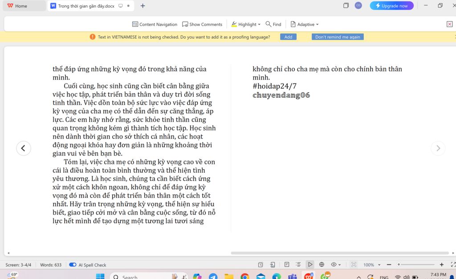The width and height of the screenshot is (456, 279).
Task: Open the Find search tool
Action: 273,24
